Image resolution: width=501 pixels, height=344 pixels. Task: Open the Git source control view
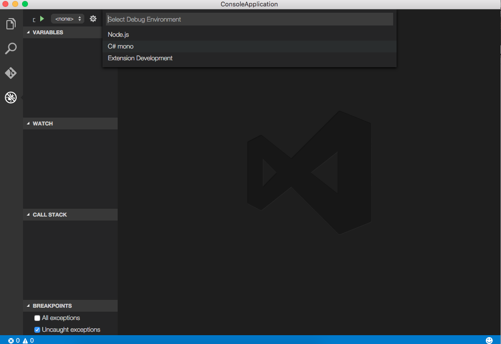(11, 73)
